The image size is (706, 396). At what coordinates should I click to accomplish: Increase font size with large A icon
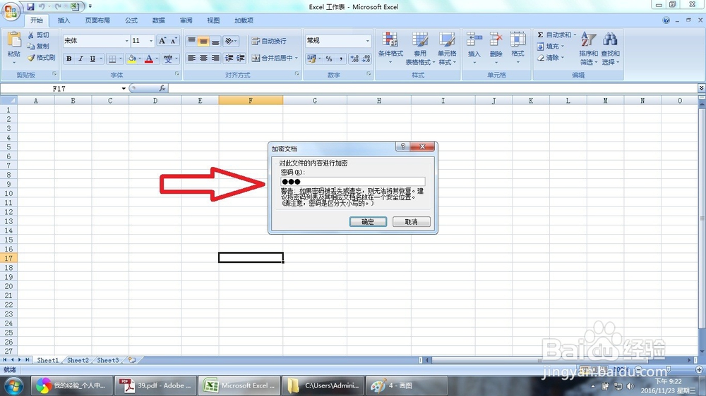162,41
